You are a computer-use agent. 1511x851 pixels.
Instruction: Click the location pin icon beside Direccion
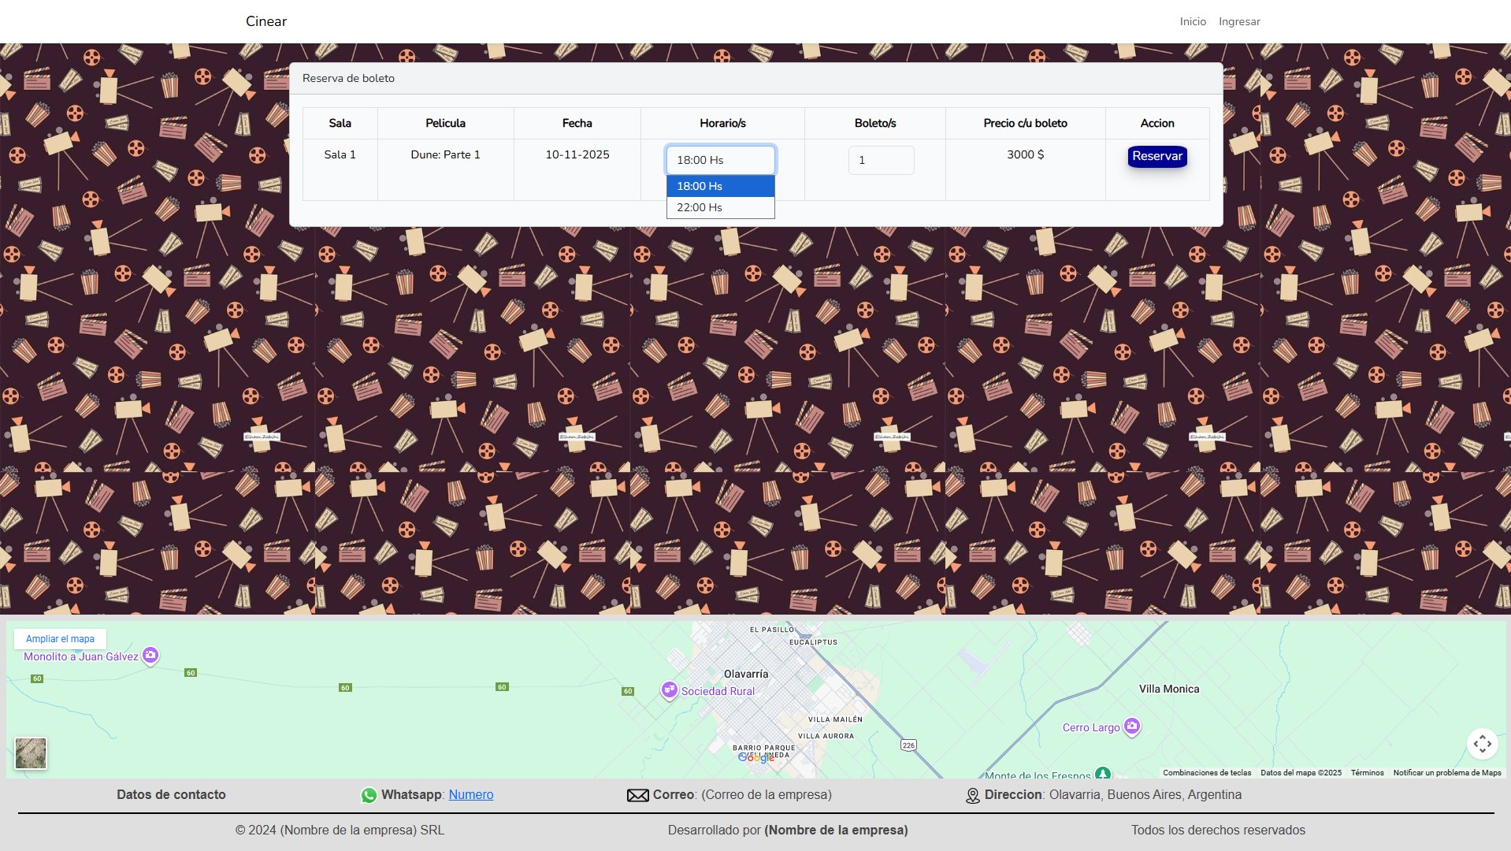click(973, 796)
